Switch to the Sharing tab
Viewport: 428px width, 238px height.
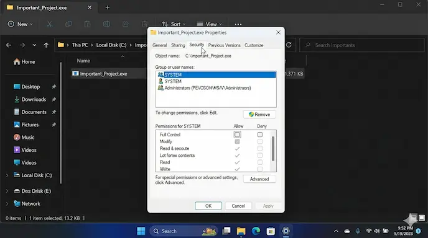[x=178, y=45]
